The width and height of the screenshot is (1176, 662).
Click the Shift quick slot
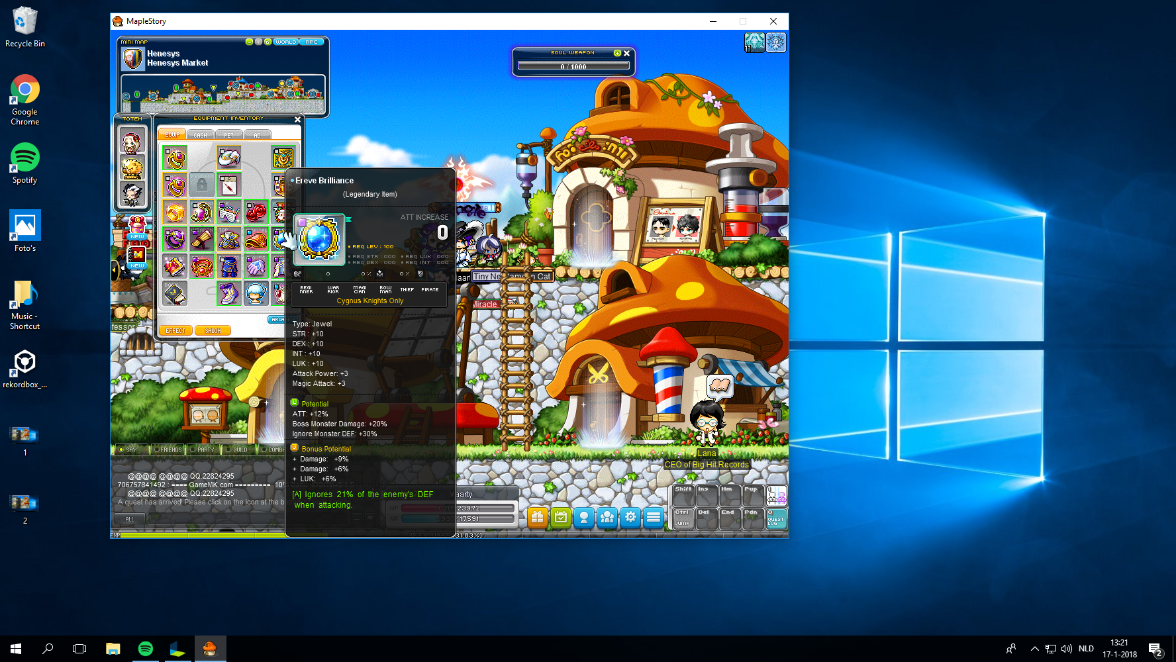tap(683, 496)
